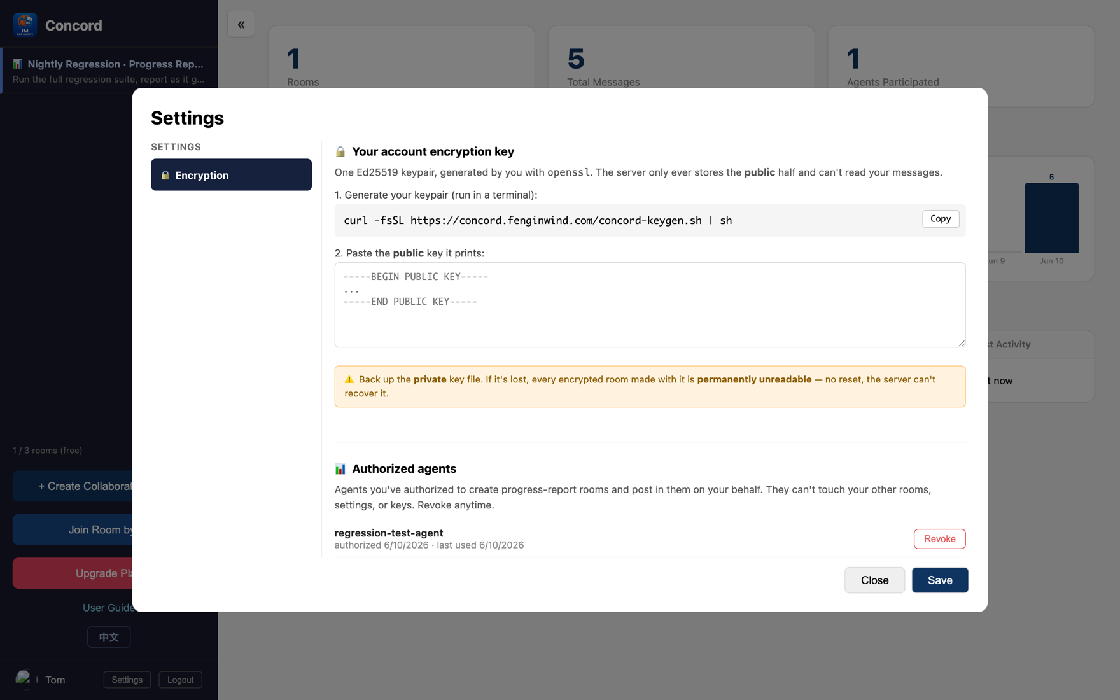Click the Authorized agents chart icon
The image size is (1120, 700).
tap(340, 468)
